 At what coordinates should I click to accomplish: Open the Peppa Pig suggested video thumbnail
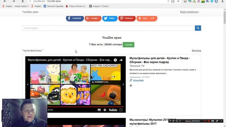tap(45, 74)
